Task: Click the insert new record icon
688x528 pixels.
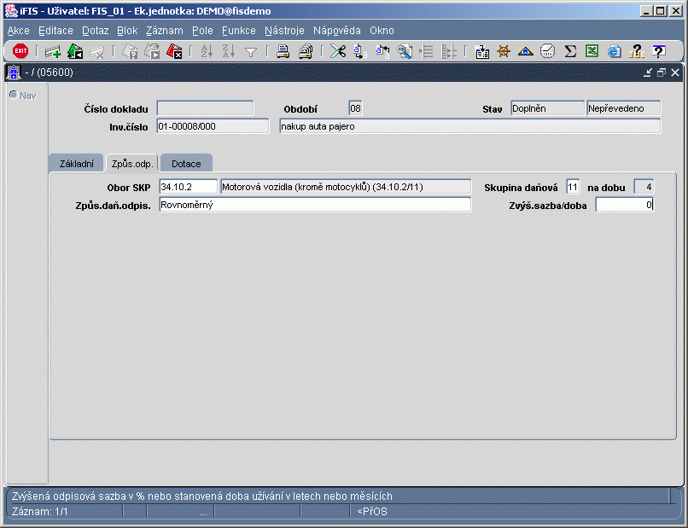Action: coord(53,52)
